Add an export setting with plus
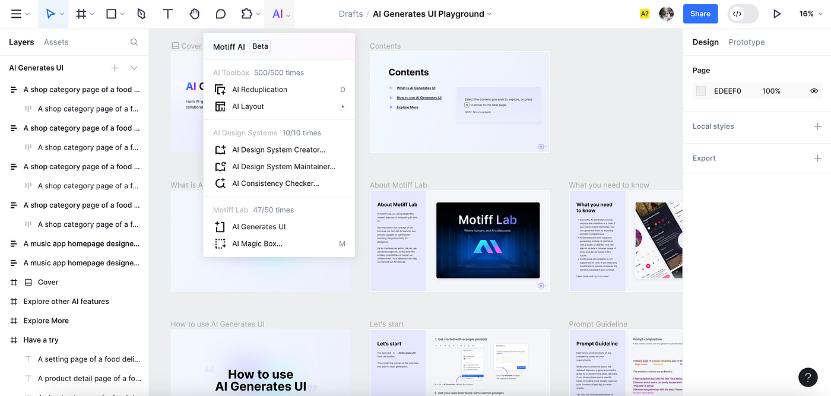Image resolution: width=831 pixels, height=396 pixels. (817, 158)
